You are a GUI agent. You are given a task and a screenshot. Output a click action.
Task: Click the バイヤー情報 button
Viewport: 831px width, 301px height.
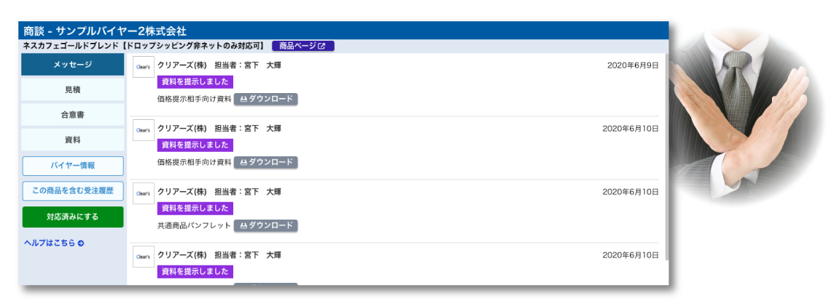click(x=73, y=166)
